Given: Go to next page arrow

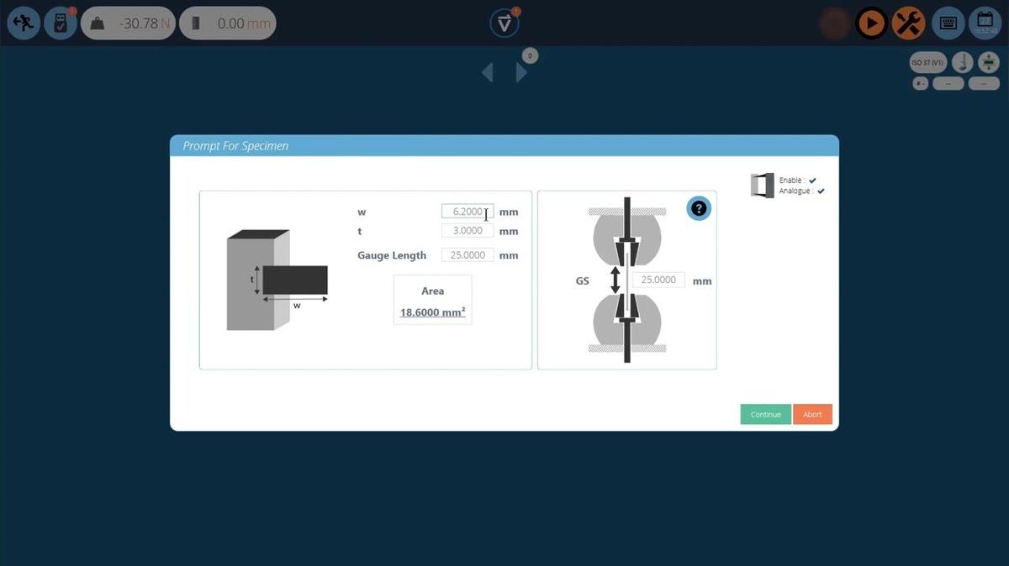Looking at the screenshot, I should click(521, 73).
